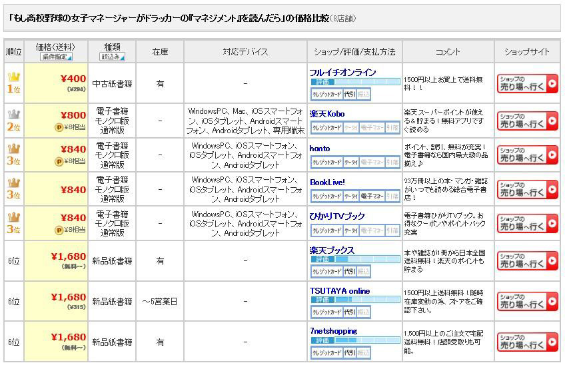Image resolution: width=565 pixels, height=367 pixels.
Task: Go to the TSUTAYA online shop site button
Action: 528,302
